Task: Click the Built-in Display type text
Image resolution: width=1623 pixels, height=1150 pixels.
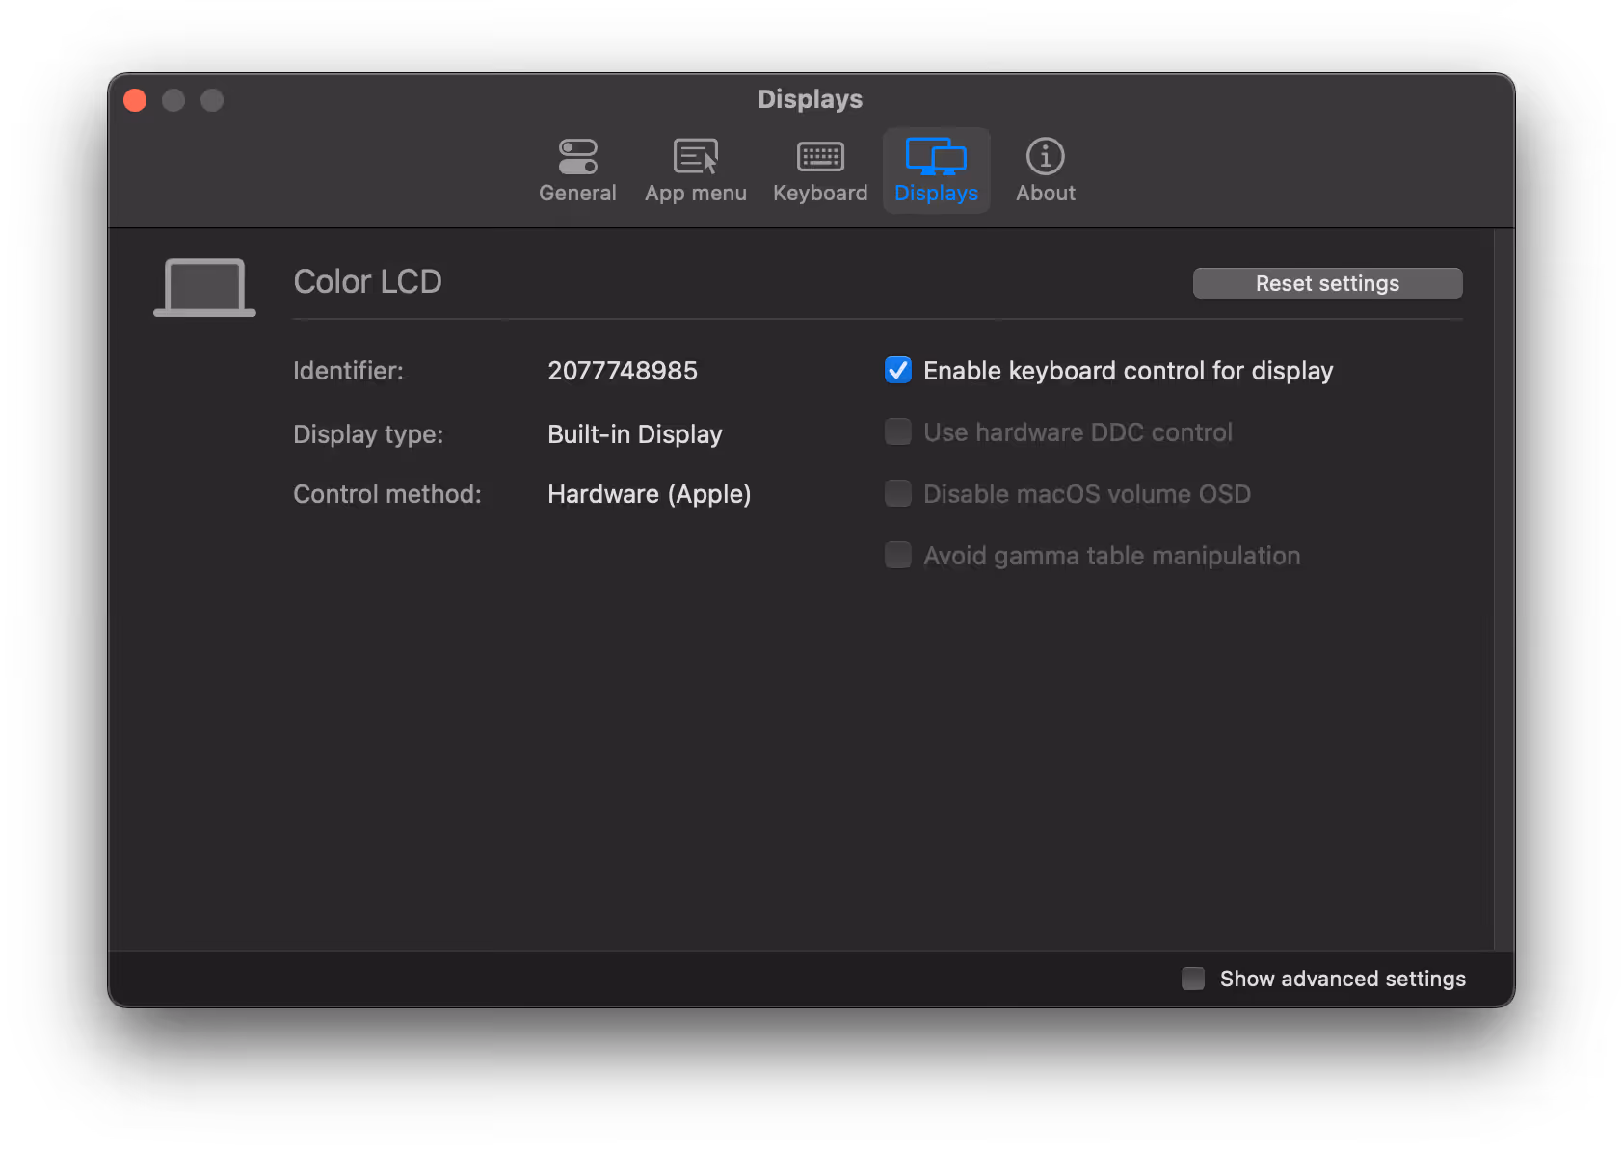Action: 634,434
